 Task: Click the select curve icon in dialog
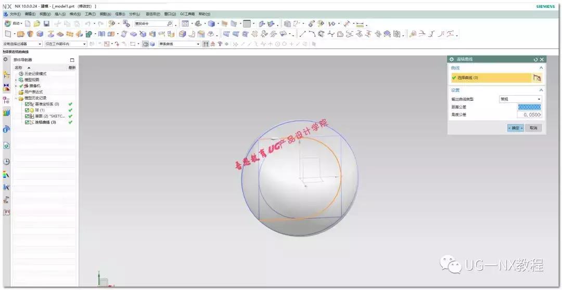[x=537, y=77]
